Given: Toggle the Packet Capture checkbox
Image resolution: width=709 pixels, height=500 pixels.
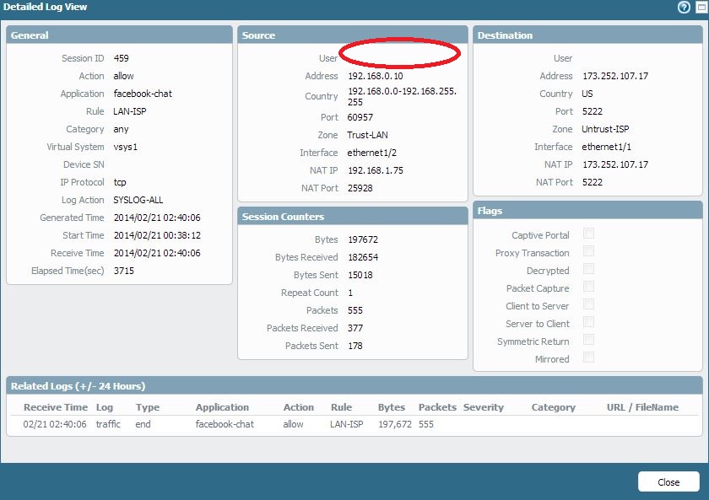Looking at the screenshot, I should (588, 287).
